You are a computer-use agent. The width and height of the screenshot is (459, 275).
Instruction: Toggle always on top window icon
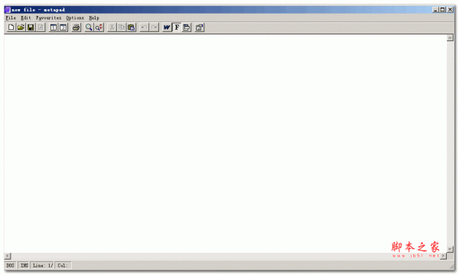point(187,27)
